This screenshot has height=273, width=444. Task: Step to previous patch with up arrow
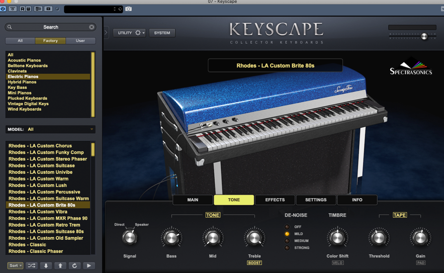[x=60, y=265]
